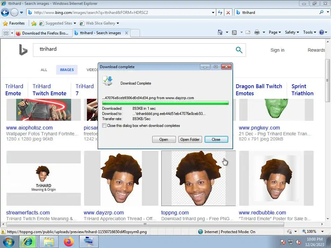Click the green download progress bar

[165, 103]
